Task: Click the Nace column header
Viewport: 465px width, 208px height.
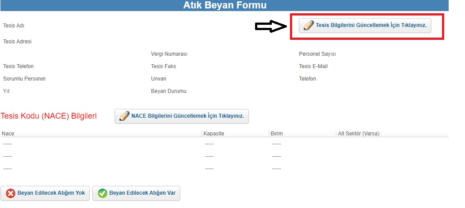Action: [x=8, y=134]
